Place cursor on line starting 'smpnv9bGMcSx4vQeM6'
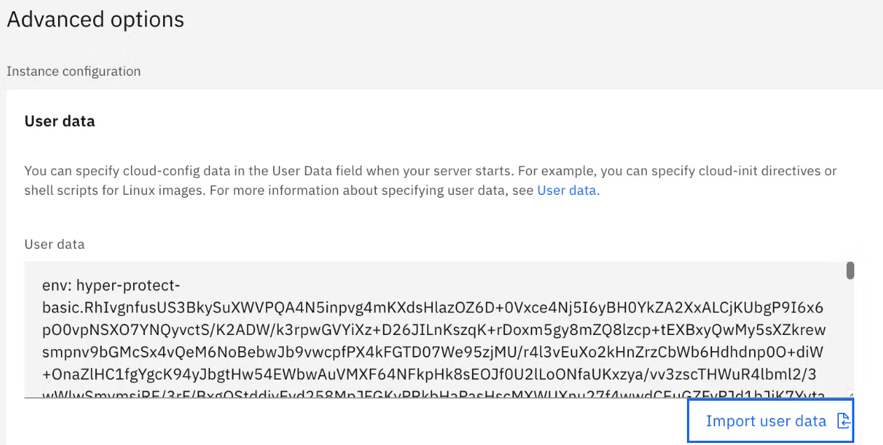Image resolution: width=883 pixels, height=445 pixels. [433, 352]
